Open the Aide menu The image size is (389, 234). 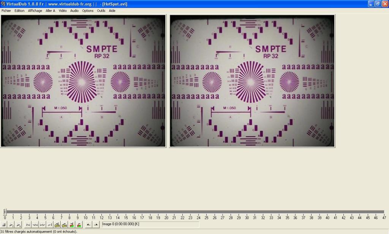pyautogui.click(x=112, y=11)
